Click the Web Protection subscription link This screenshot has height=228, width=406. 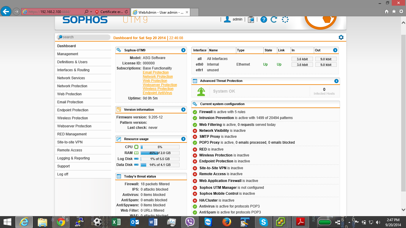pyautogui.click(x=155, y=81)
